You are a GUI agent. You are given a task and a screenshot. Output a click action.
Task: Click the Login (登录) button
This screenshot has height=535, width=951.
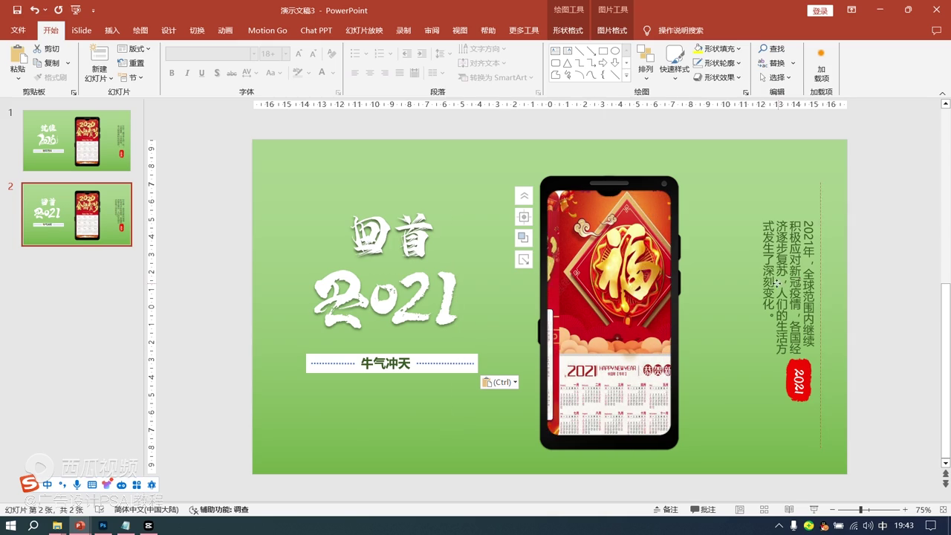820,10
